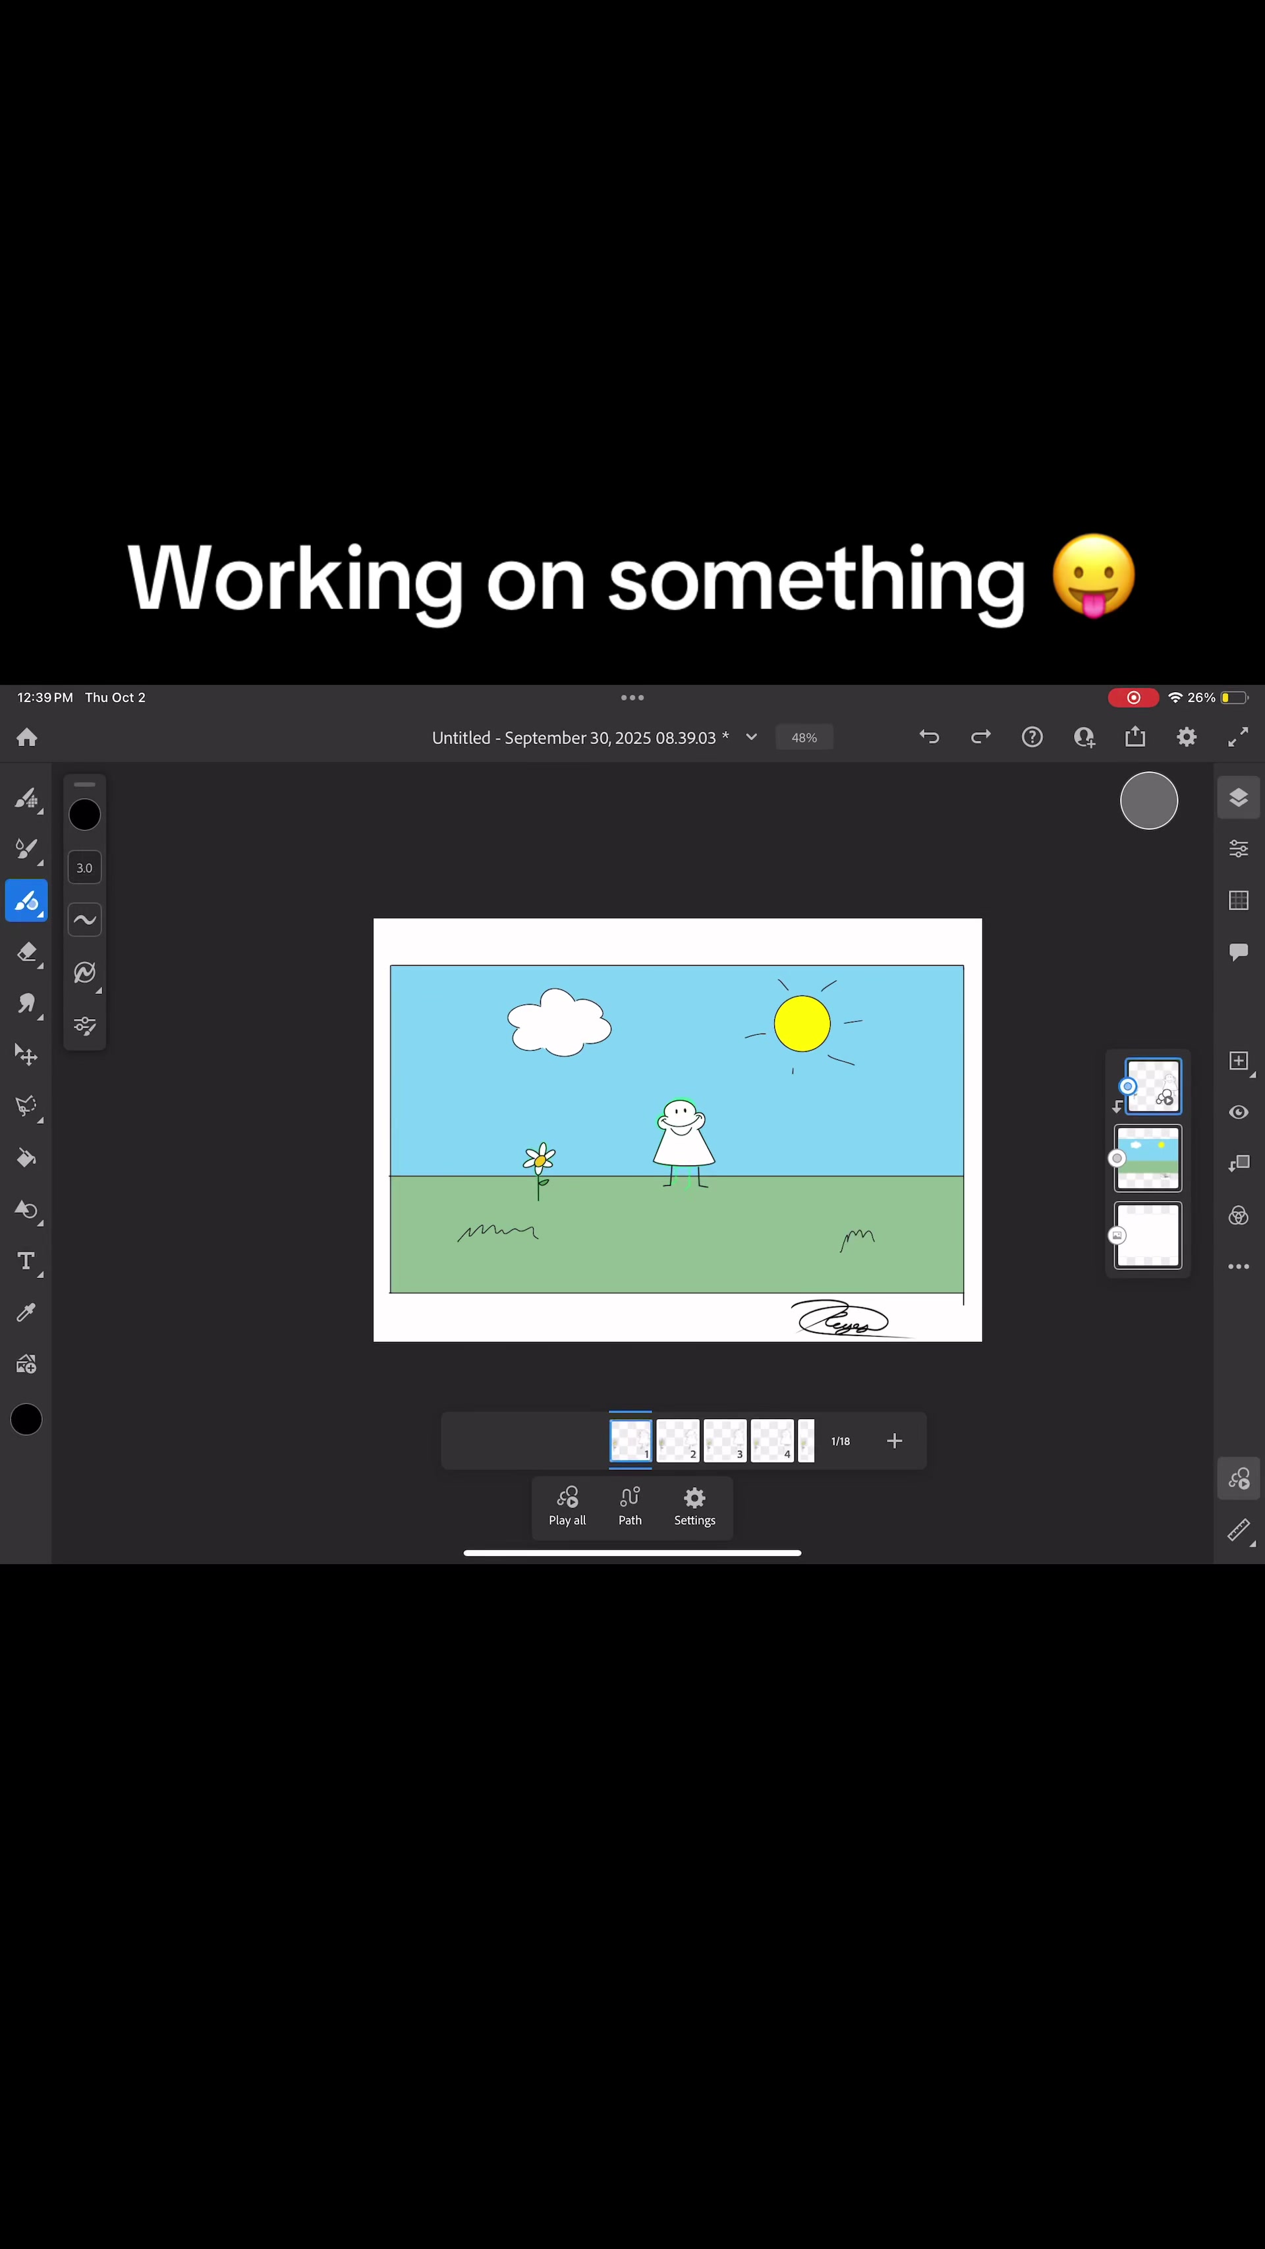Select animation frame 2
This screenshot has height=2249, width=1265.
tap(678, 1440)
